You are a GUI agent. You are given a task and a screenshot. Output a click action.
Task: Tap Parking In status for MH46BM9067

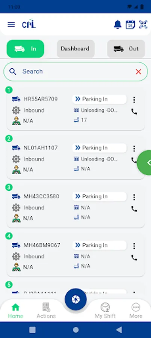[x=99, y=245]
